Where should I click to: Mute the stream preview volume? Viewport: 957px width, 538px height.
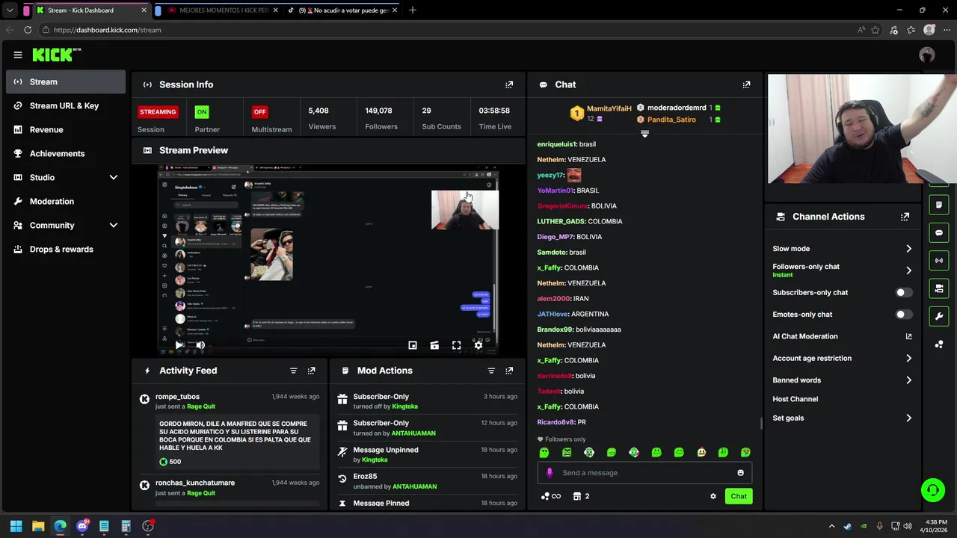click(x=200, y=345)
